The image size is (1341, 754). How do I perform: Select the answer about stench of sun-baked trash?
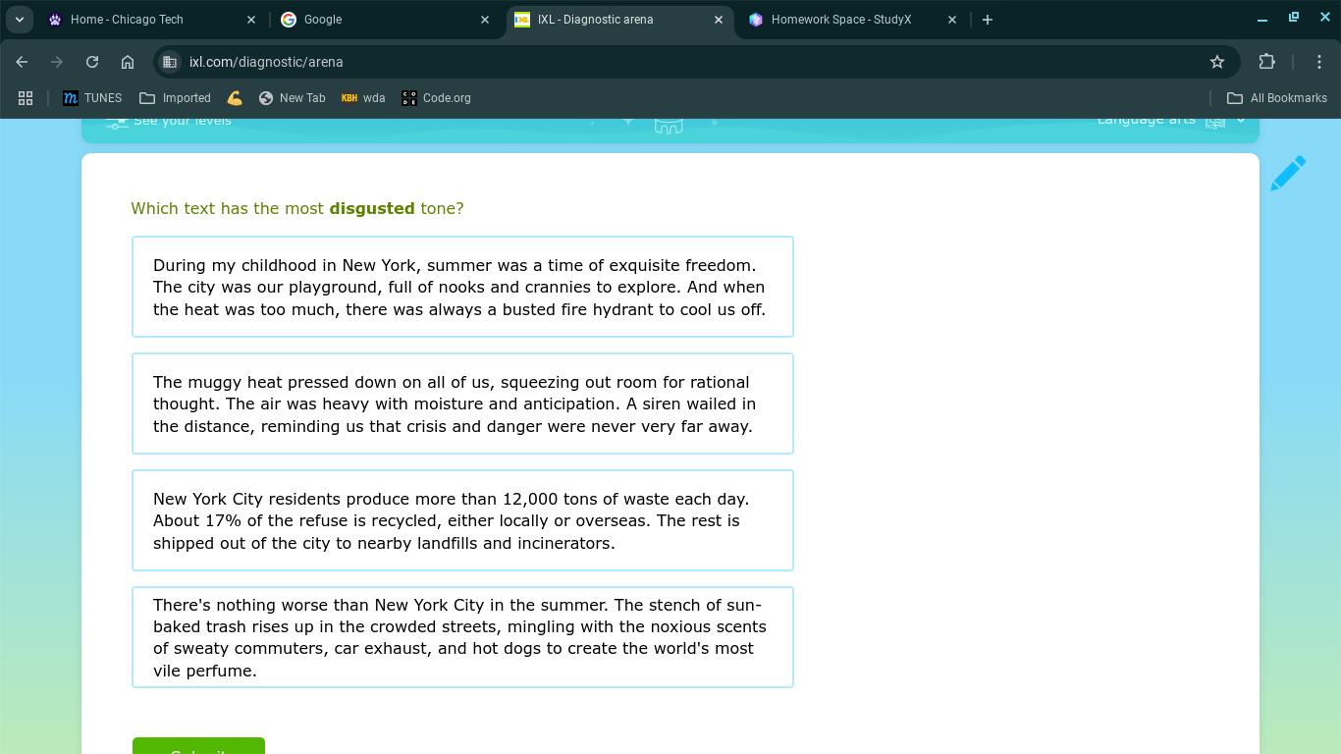click(462, 637)
